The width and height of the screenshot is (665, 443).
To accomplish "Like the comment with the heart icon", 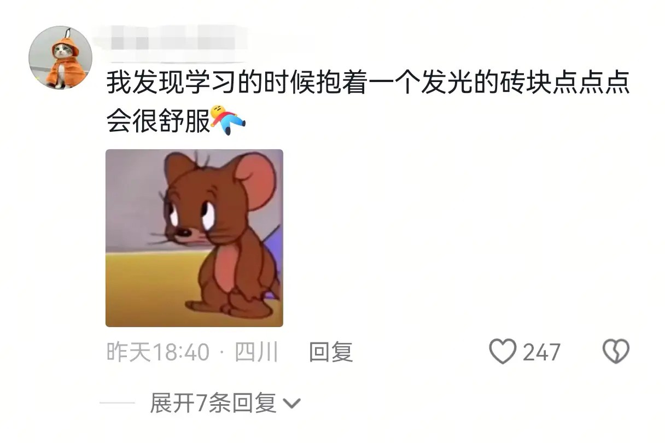I will (x=502, y=352).
